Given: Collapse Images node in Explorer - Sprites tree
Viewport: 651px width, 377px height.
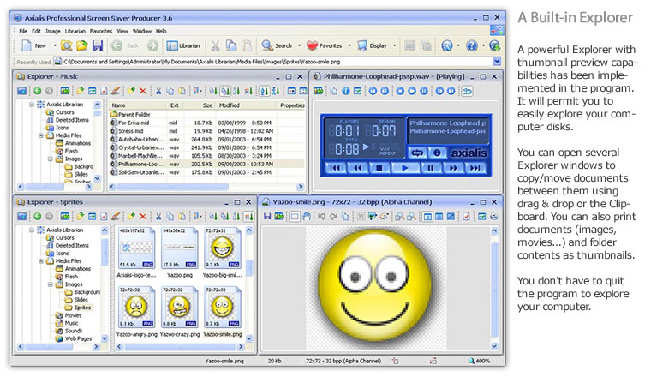Looking at the screenshot, I should point(51,284).
